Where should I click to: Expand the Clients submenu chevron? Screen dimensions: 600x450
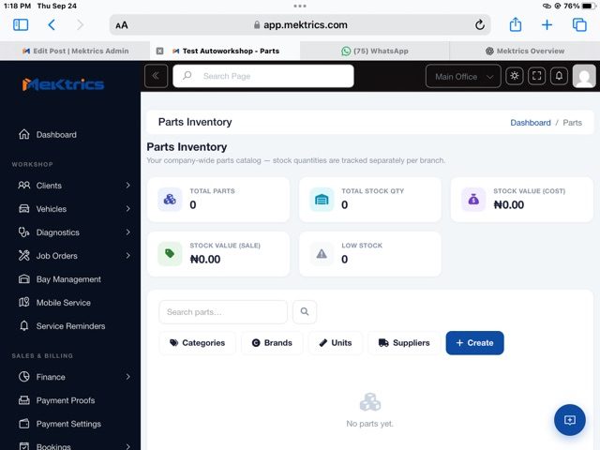point(128,186)
